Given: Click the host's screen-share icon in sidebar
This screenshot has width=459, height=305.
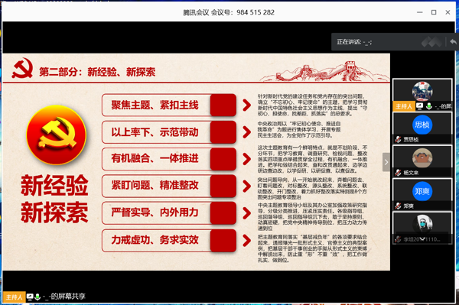Looking at the screenshot, I should pos(419,106).
